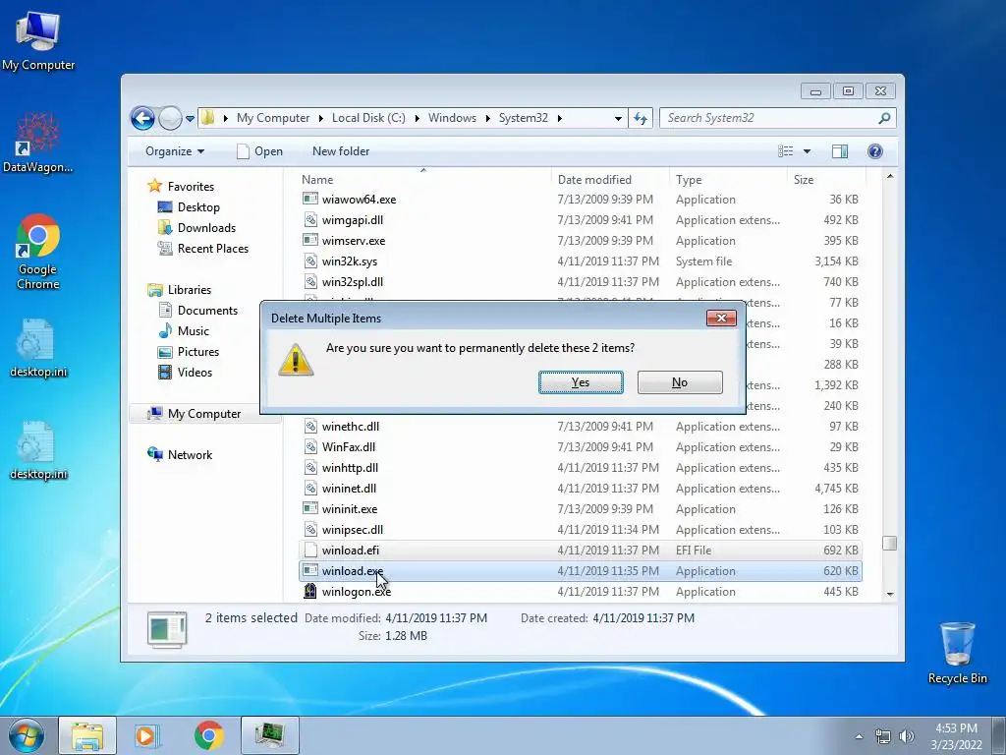Click the file list vertical scrollbar thumb
The image size is (1006, 755).
[889, 543]
